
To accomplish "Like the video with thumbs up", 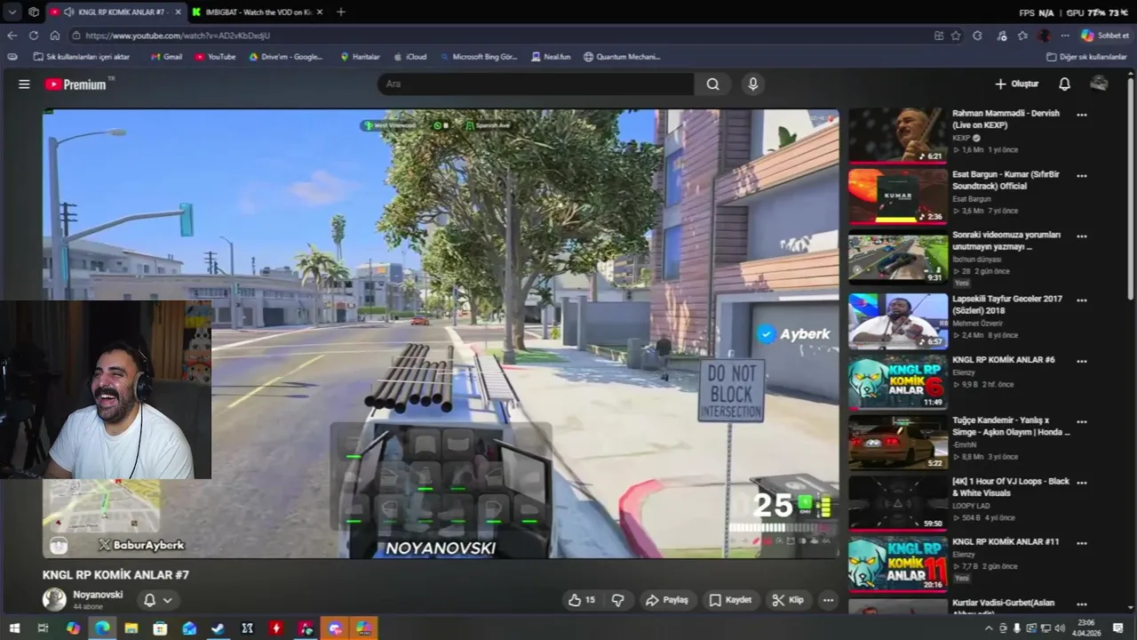I will 582,600.
